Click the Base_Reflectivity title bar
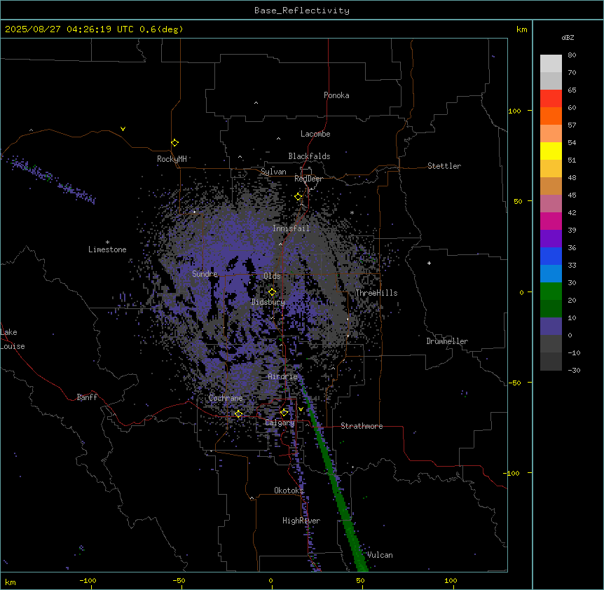 click(301, 11)
